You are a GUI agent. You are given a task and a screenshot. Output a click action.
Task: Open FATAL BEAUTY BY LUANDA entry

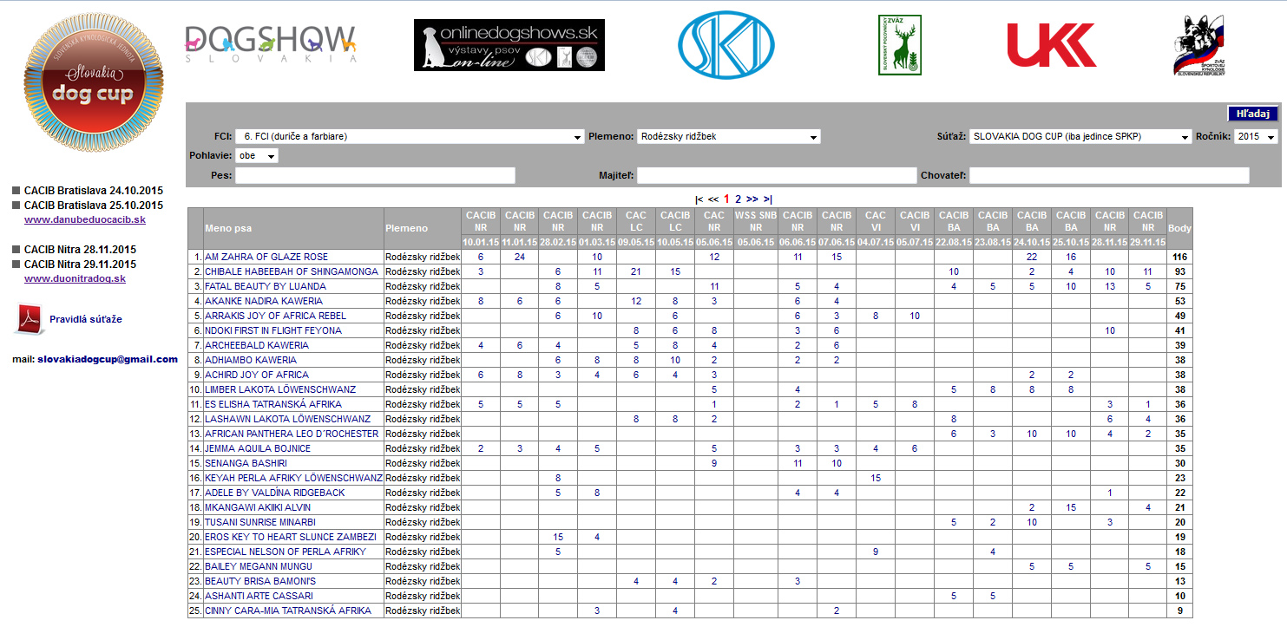(266, 286)
